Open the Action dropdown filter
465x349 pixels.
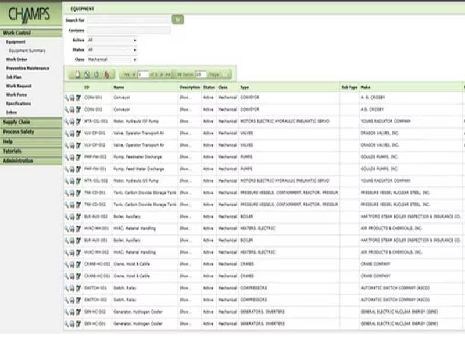[112, 40]
